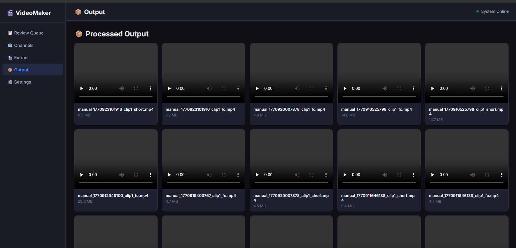Open more options on manual_1770920007878_clip1_fc.mp4 player
Image resolution: width=516 pixels, height=248 pixels.
pos(326,88)
